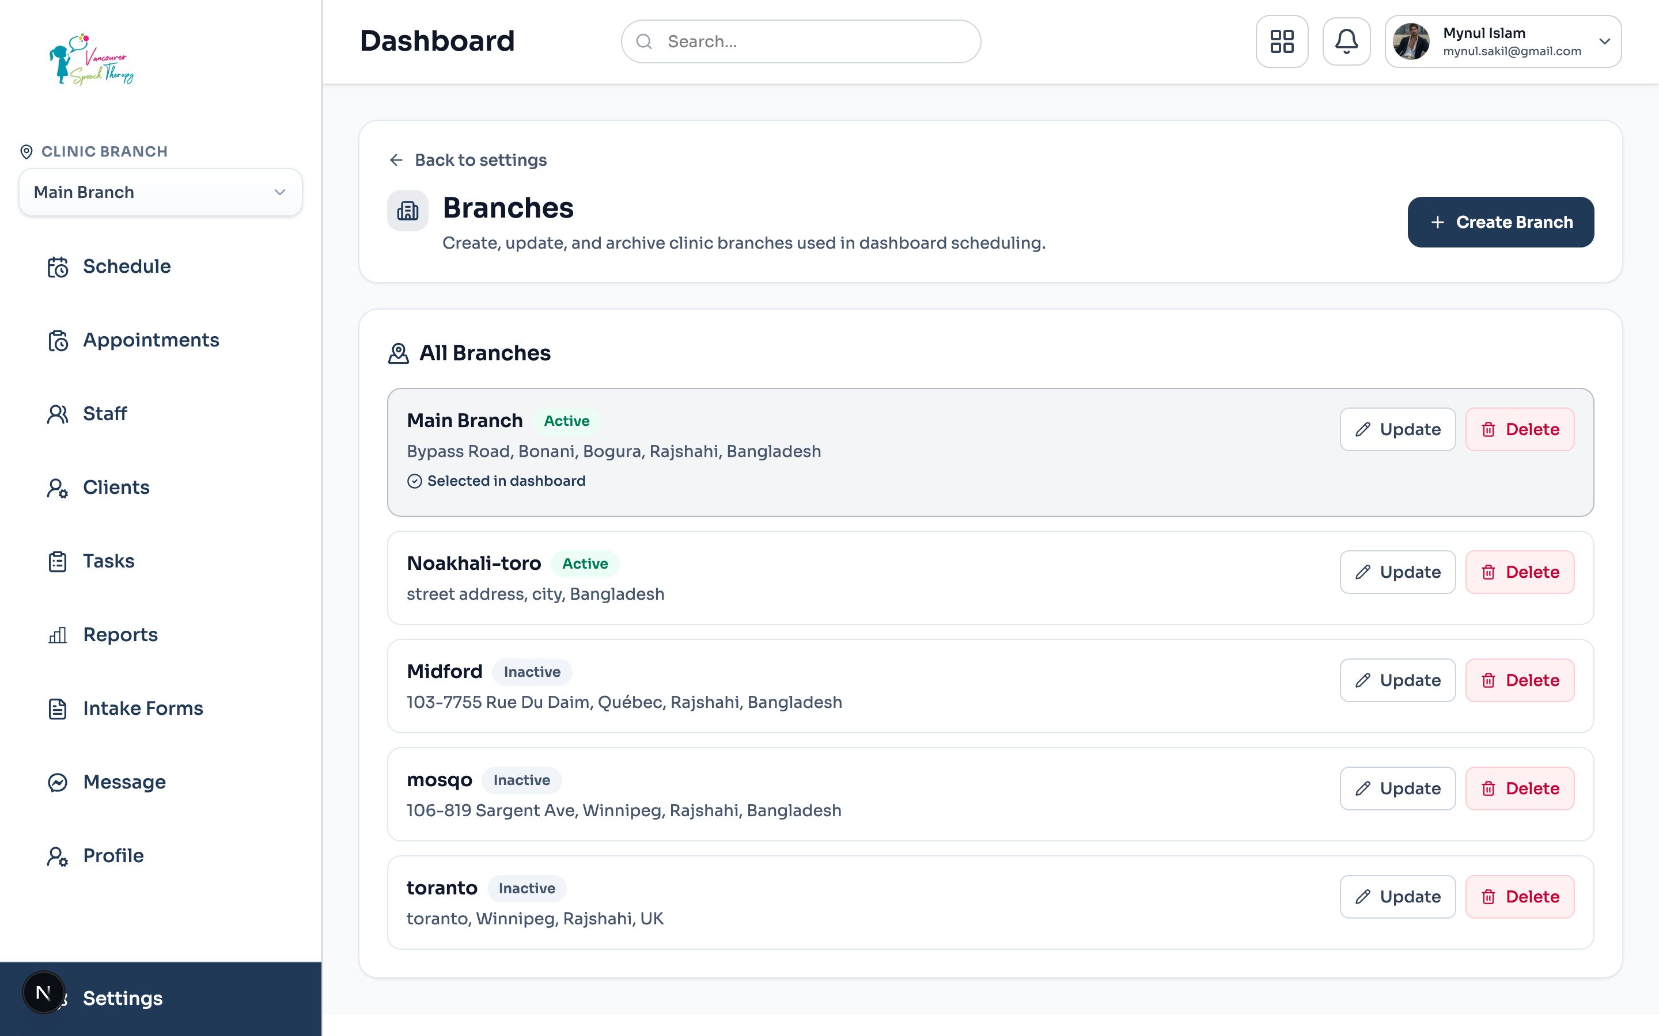Expand the Main Branch clinic dropdown
Screen dimensions: 1659x1036
(x=160, y=193)
